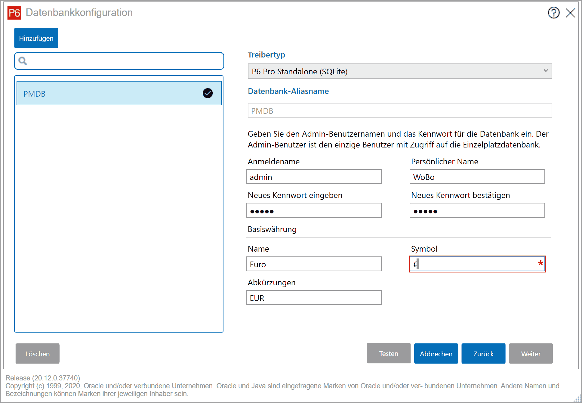The image size is (582, 403).
Task: Click the magnifier icon in search box
Action: click(x=23, y=61)
